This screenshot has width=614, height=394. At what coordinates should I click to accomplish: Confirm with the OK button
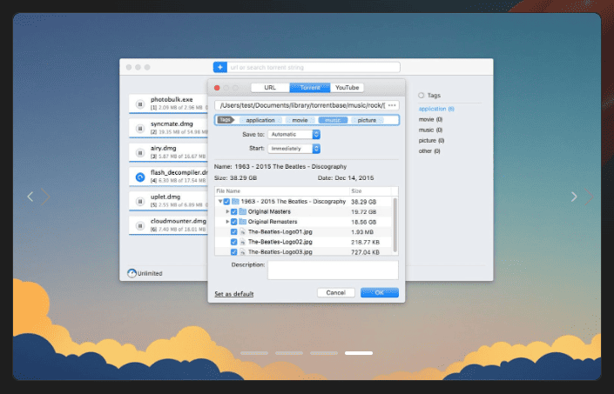tap(380, 292)
